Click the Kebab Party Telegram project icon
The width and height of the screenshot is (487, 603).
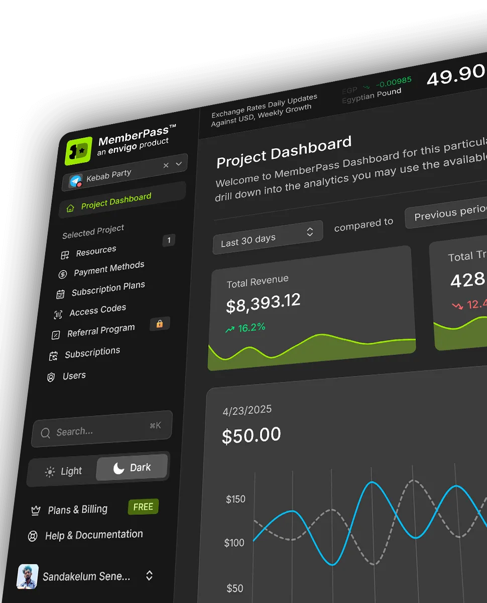(76, 181)
